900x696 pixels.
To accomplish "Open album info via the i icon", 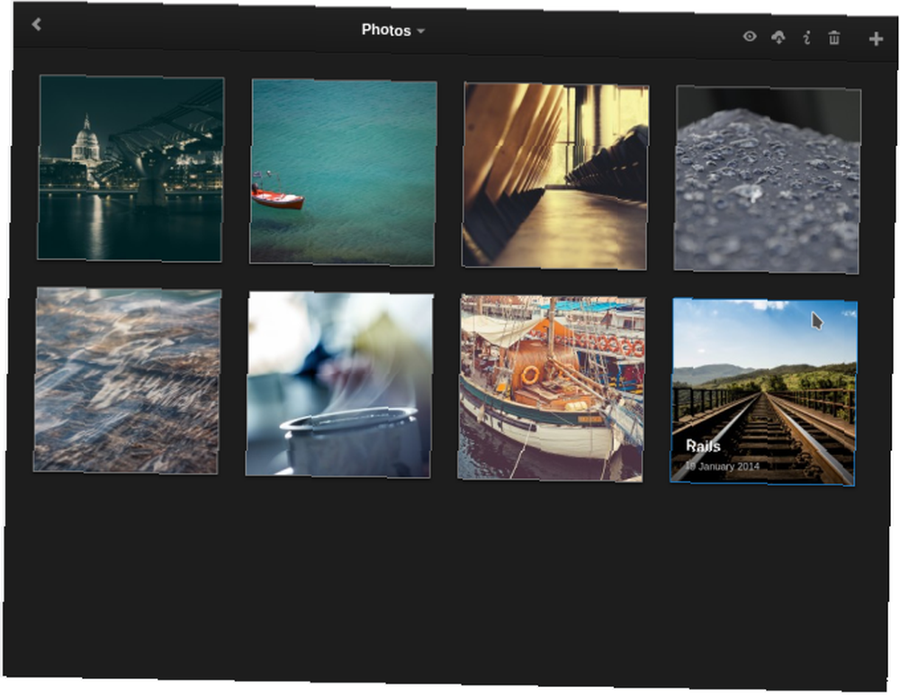I will pos(806,39).
